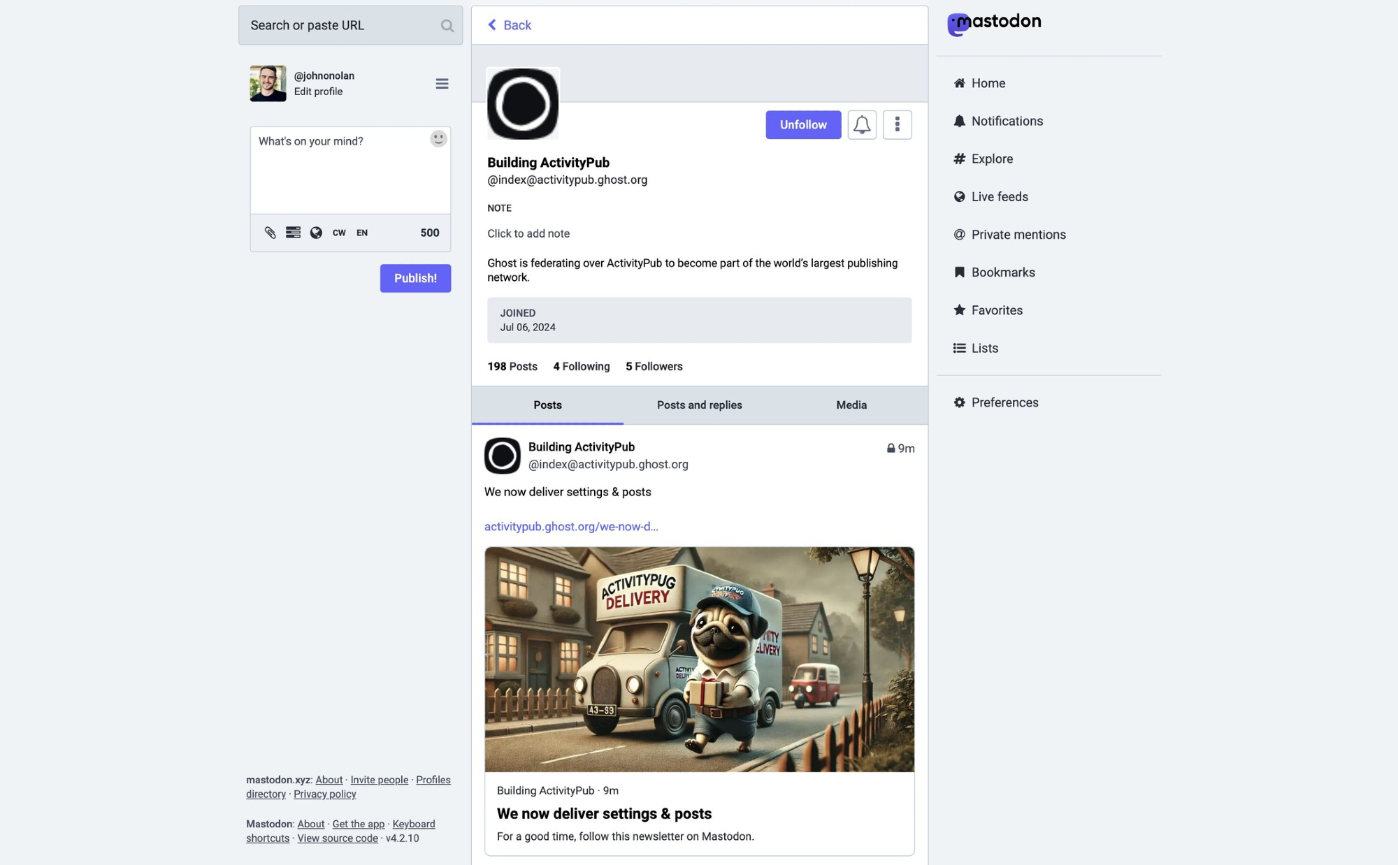Image resolution: width=1398 pixels, height=865 pixels.
Task: Toggle notifications bell for Building ActivityPub
Action: click(x=862, y=125)
